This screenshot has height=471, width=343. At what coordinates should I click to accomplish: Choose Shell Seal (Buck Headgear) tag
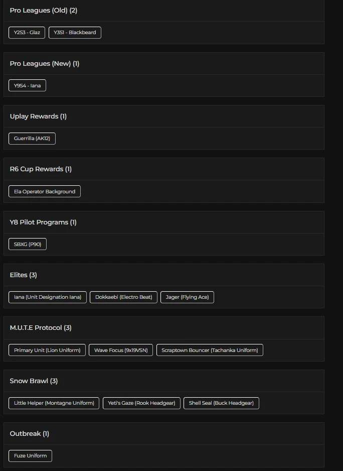click(221, 403)
